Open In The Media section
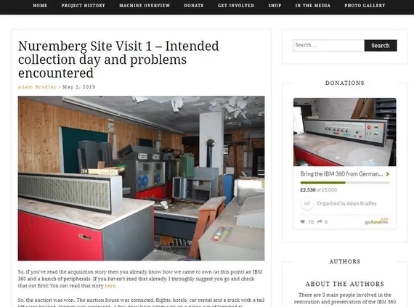The height and width of the screenshot is (307, 414). pos(313,6)
